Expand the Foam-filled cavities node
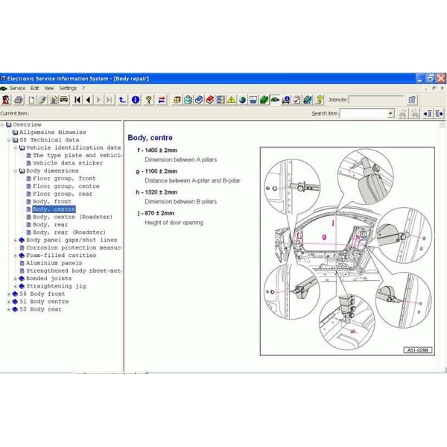 click(16, 256)
